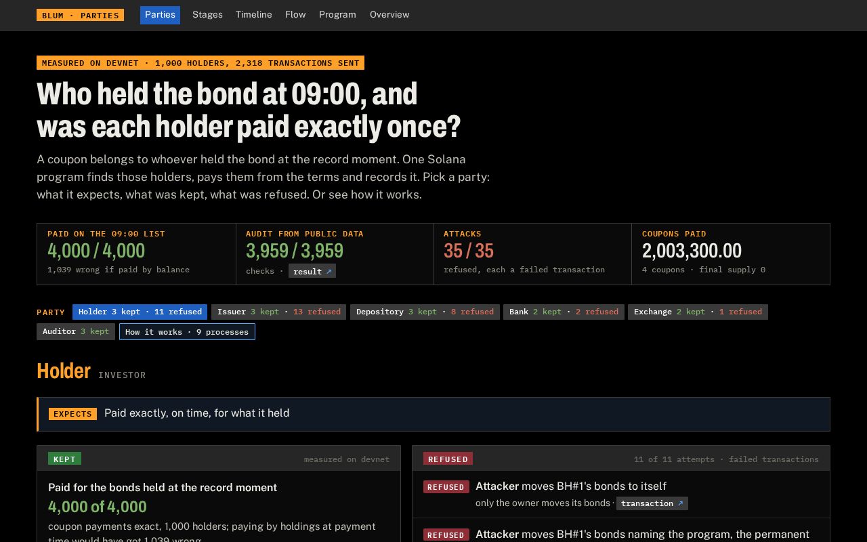Open the Flow tab
Screen dimensions: 867x542
tap(295, 15)
